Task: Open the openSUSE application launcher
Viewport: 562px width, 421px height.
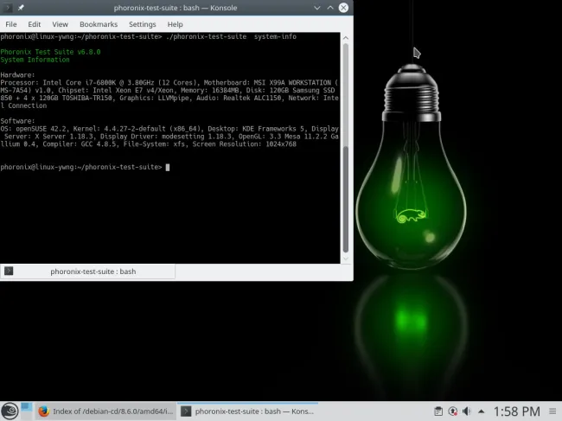Action: [10, 411]
